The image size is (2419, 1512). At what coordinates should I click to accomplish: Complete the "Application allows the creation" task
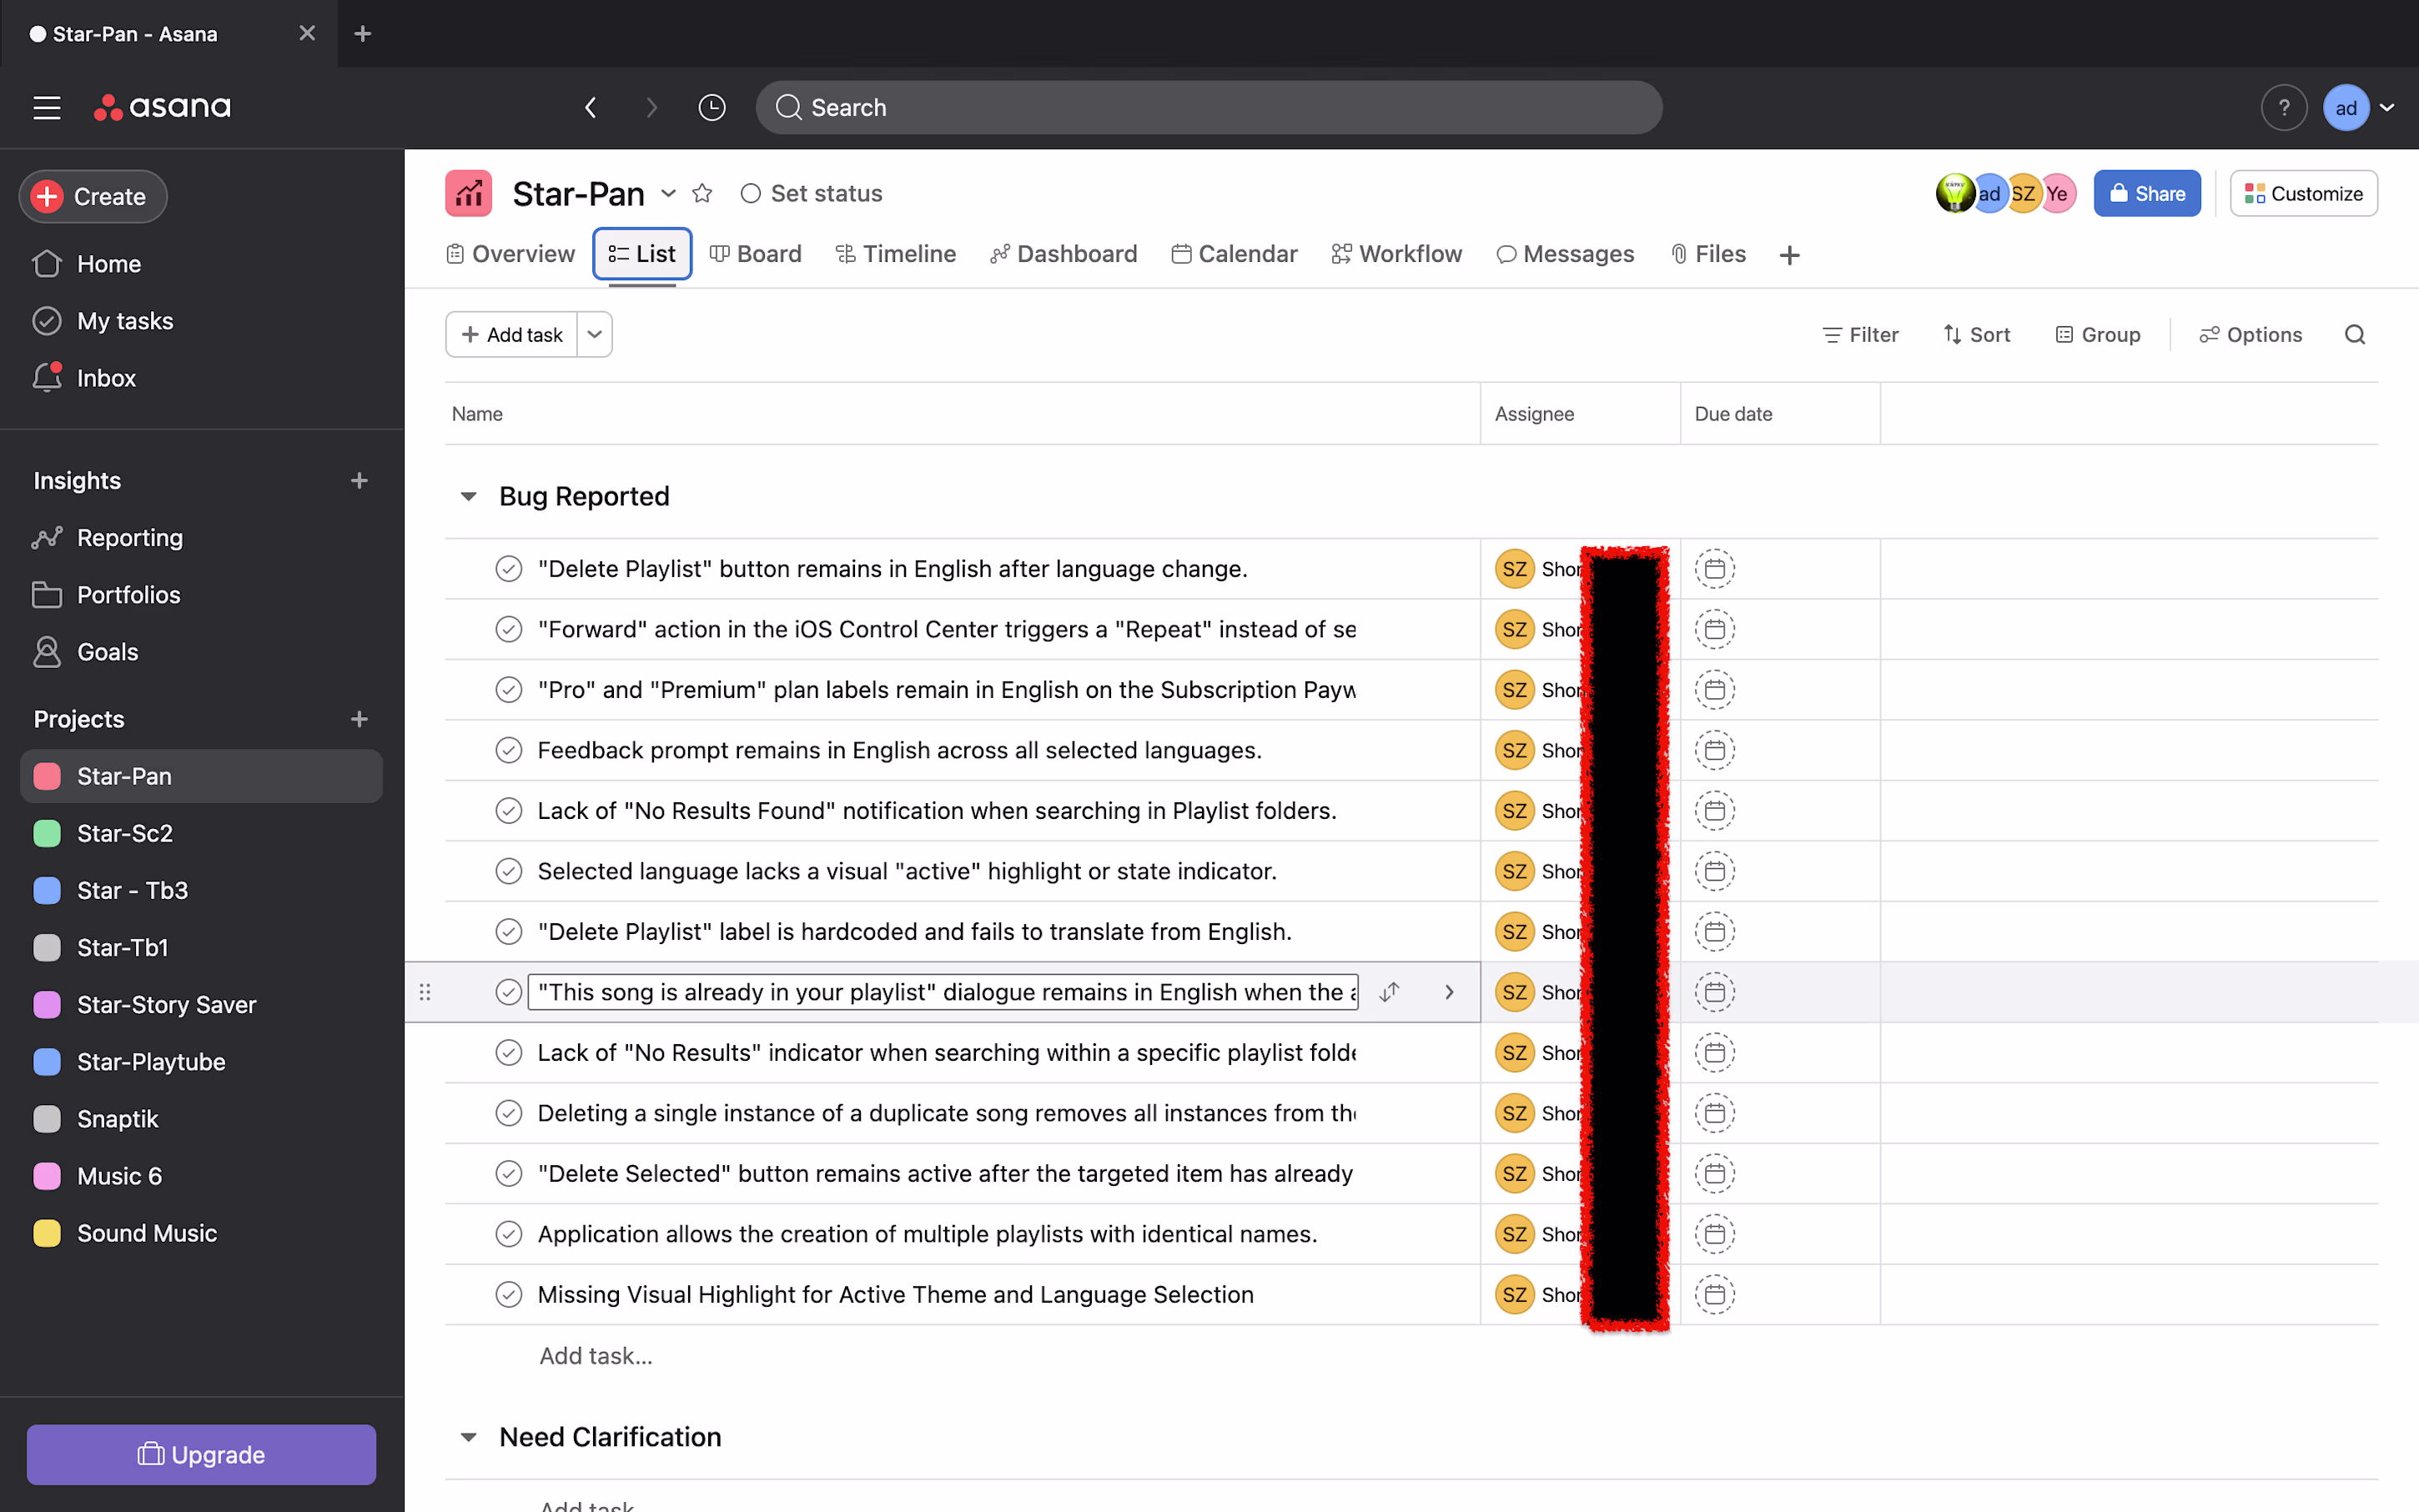[509, 1234]
